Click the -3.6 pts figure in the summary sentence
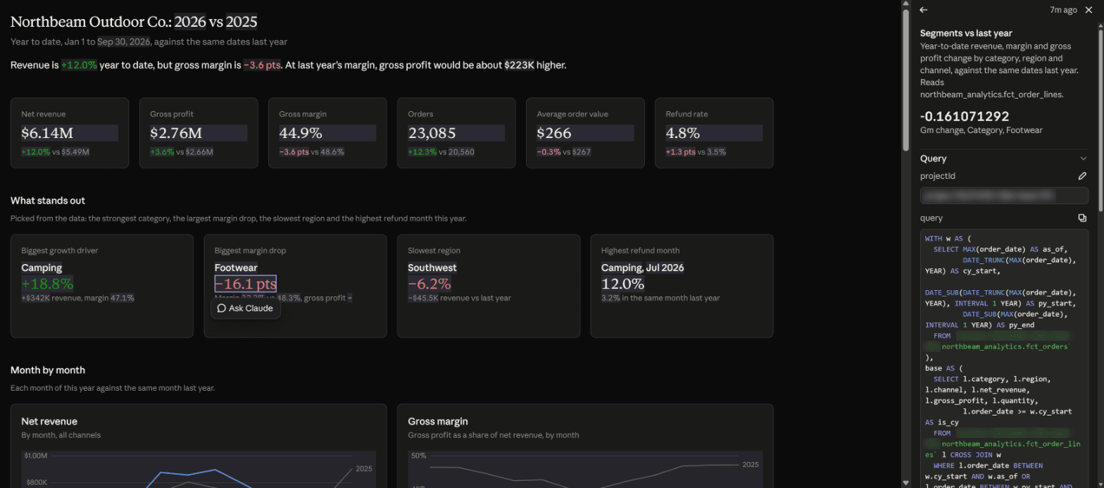Screen dimensions: 1104x488 pyautogui.click(x=262, y=65)
